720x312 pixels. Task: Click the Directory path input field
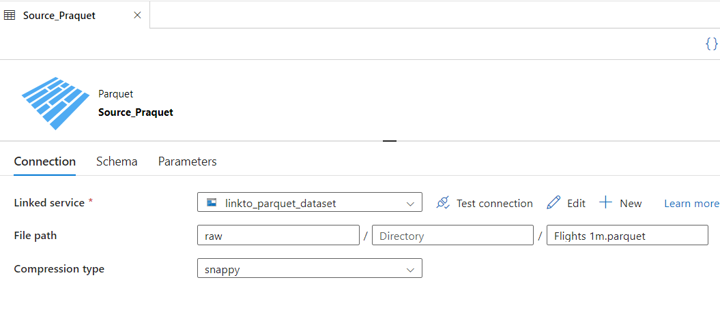452,236
